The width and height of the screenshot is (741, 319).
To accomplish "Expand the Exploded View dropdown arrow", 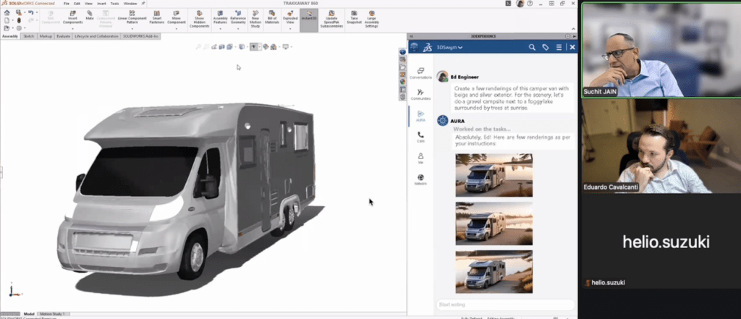I will [290, 27].
